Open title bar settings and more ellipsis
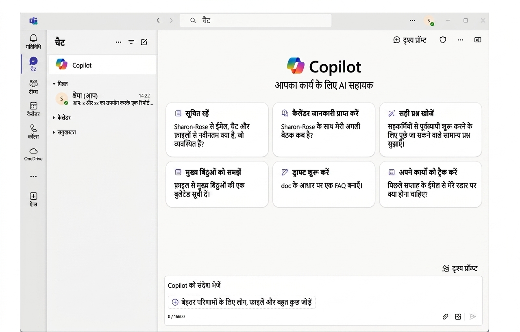The width and height of the screenshot is (520, 332). (x=413, y=20)
